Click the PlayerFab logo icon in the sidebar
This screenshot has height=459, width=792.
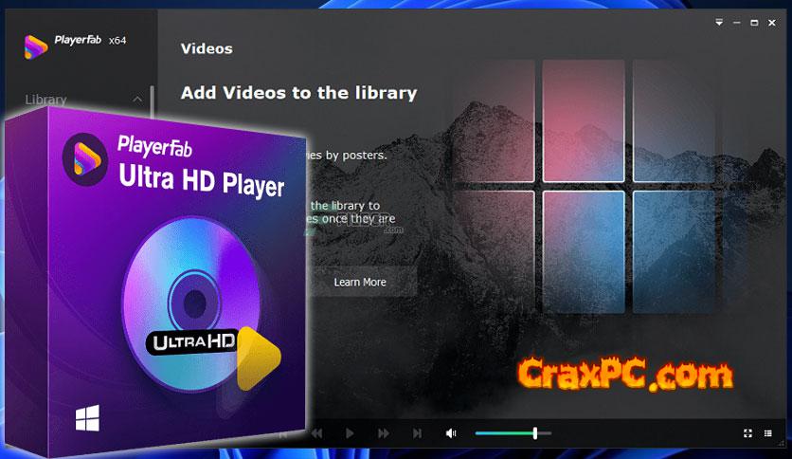tap(36, 47)
